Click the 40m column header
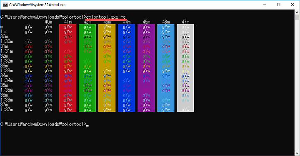 click(48, 22)
